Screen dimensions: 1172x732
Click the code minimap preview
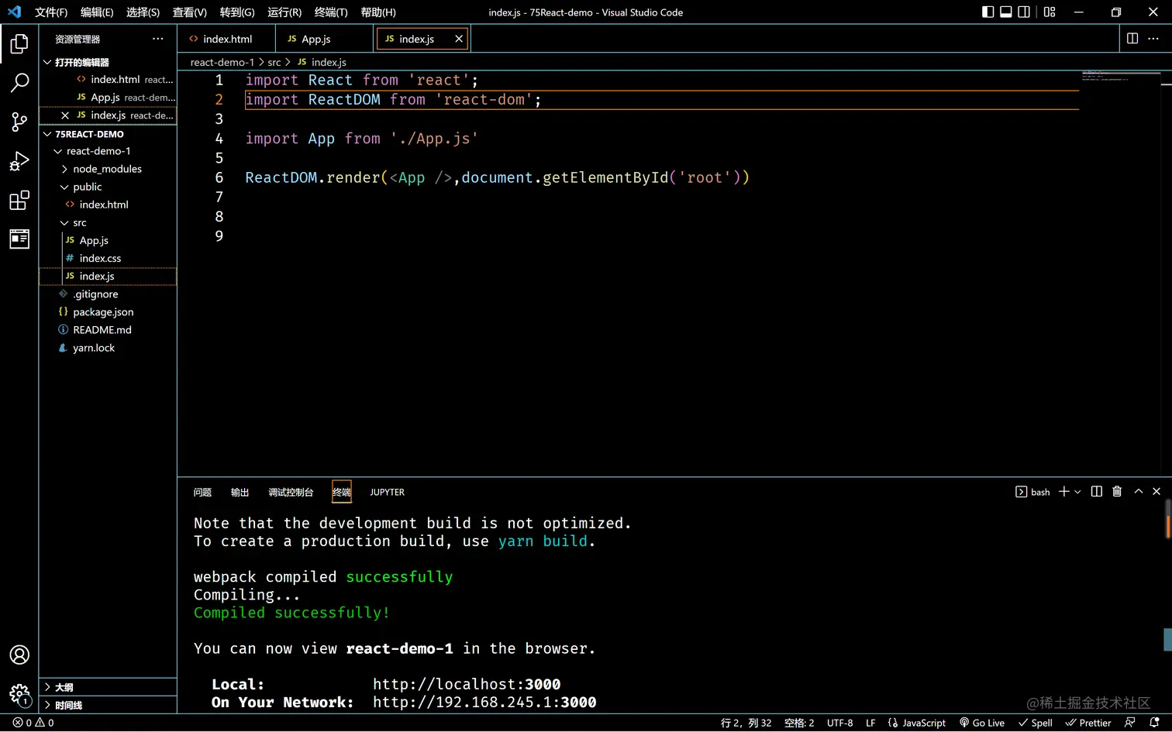point(1120,77)
